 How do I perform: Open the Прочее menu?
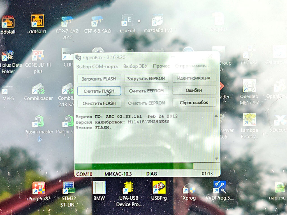coord(161,66)
